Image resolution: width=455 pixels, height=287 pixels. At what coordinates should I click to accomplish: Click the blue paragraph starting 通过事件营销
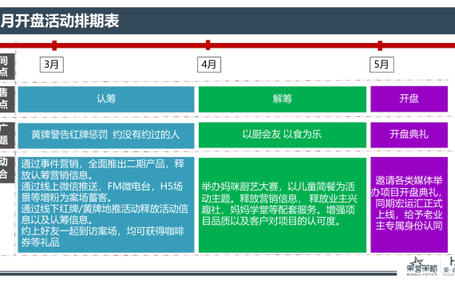click(106, 205)
